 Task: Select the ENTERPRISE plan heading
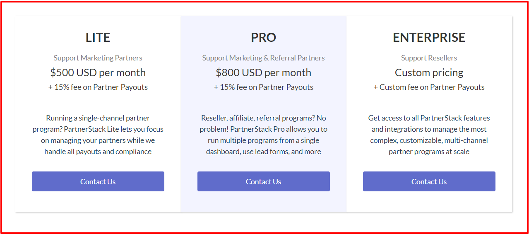coord(429,37)
